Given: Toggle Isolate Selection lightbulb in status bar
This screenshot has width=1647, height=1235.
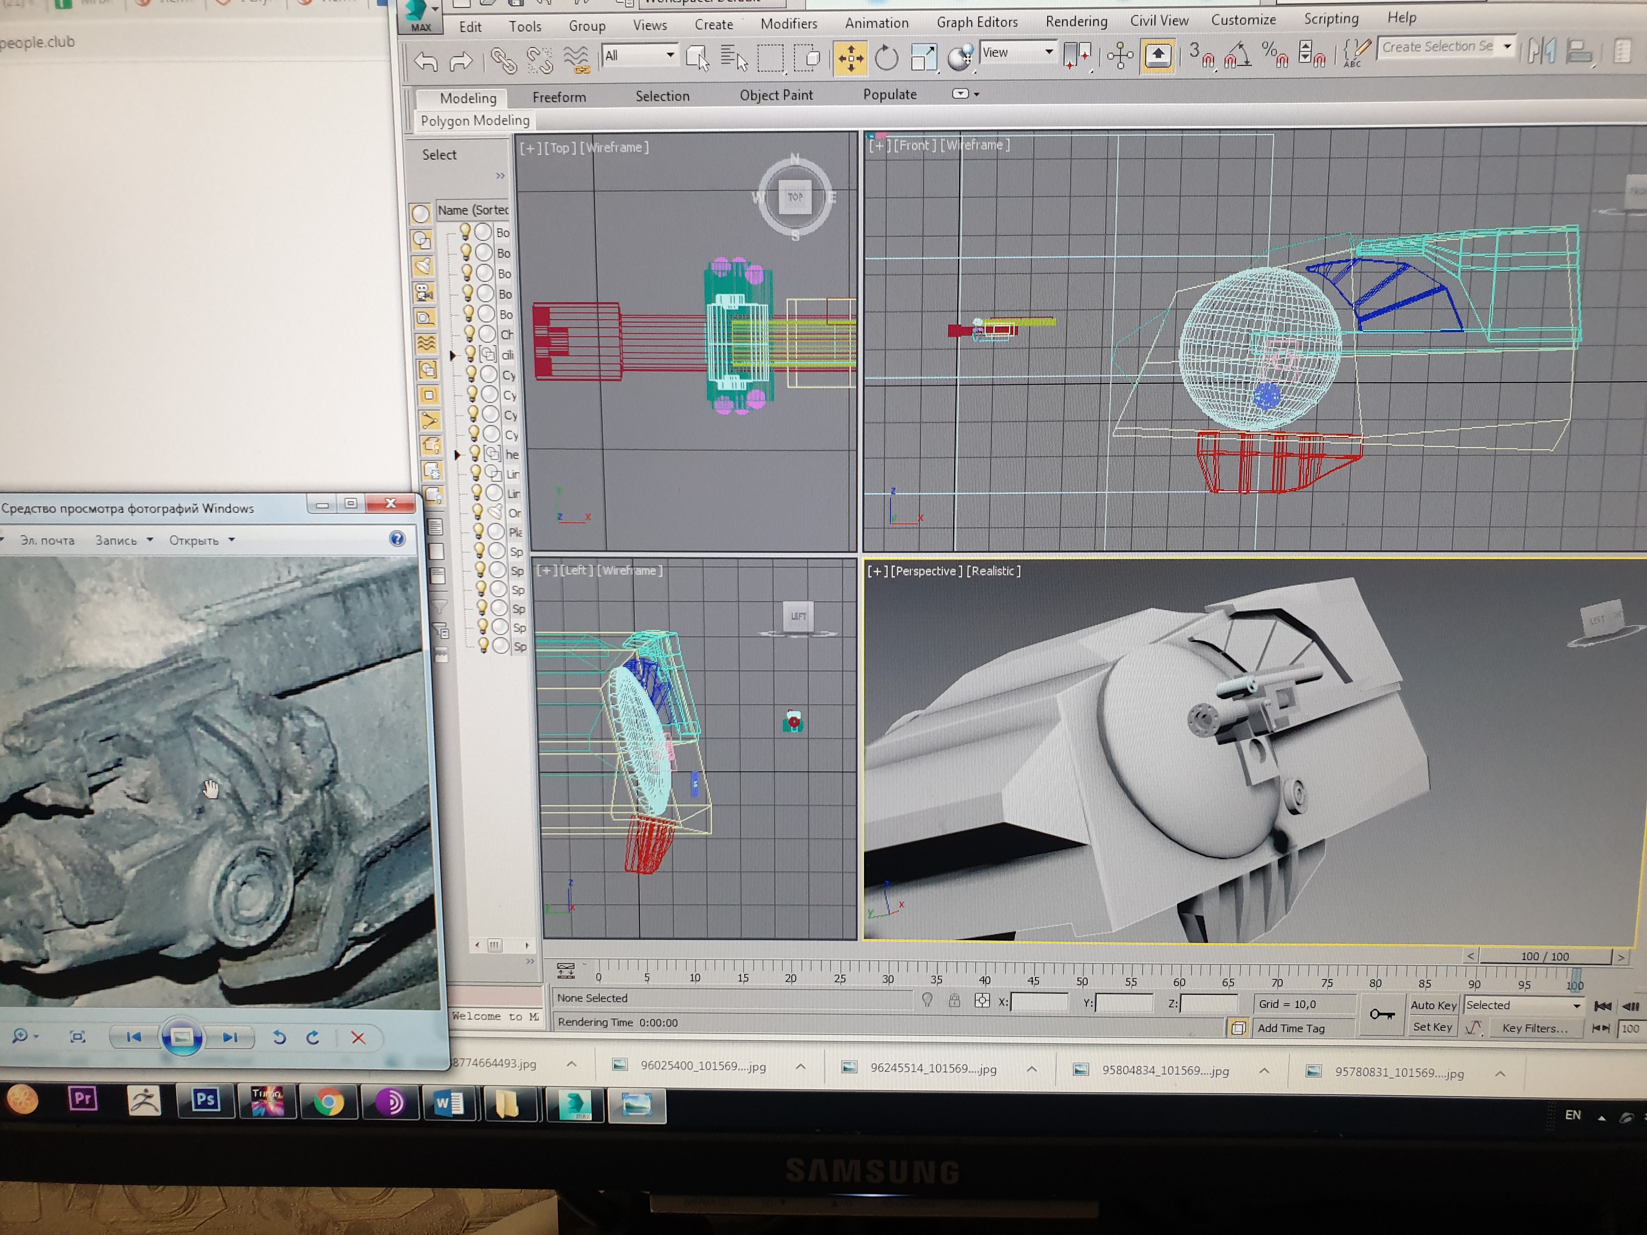Looking at the screenshot, I should (x=927, y=1000).
